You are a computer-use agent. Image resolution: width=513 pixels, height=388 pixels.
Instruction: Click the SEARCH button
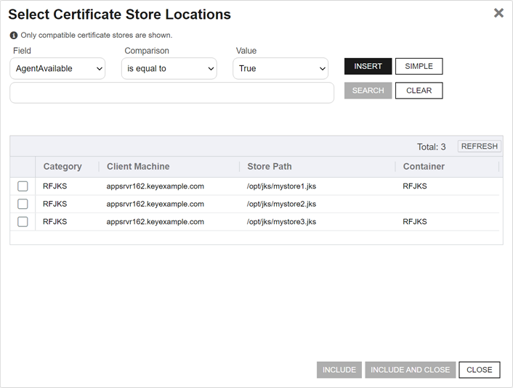click(368, 91)
